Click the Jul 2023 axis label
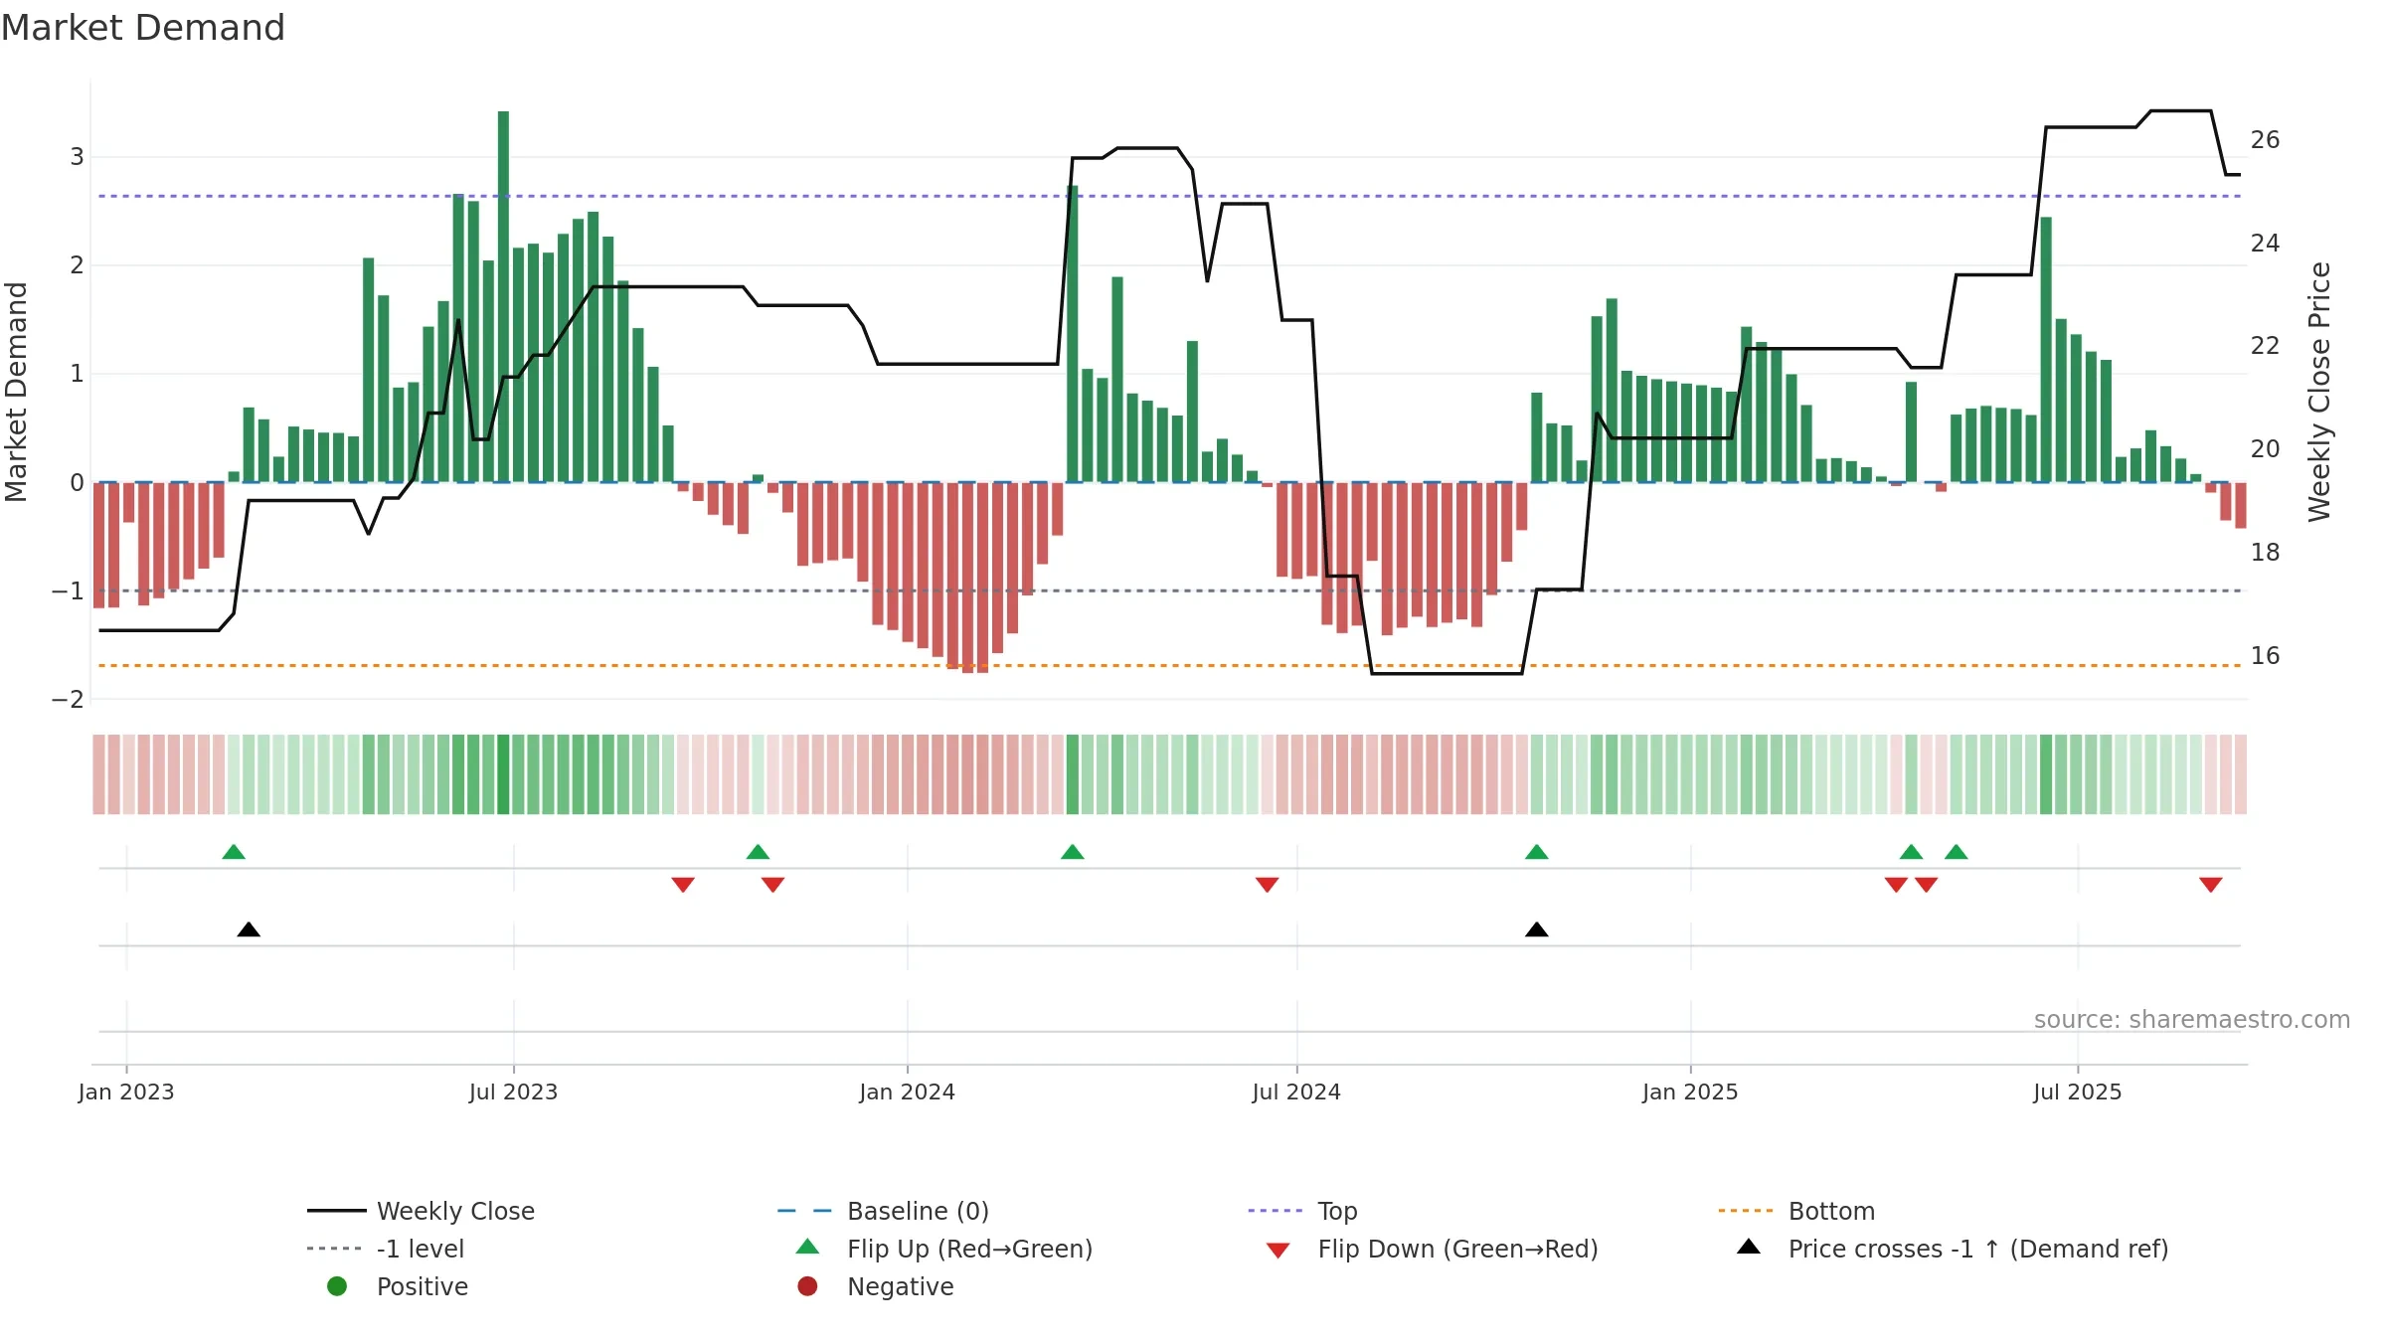The image size is (2386, 1342). pos(513,1091)
